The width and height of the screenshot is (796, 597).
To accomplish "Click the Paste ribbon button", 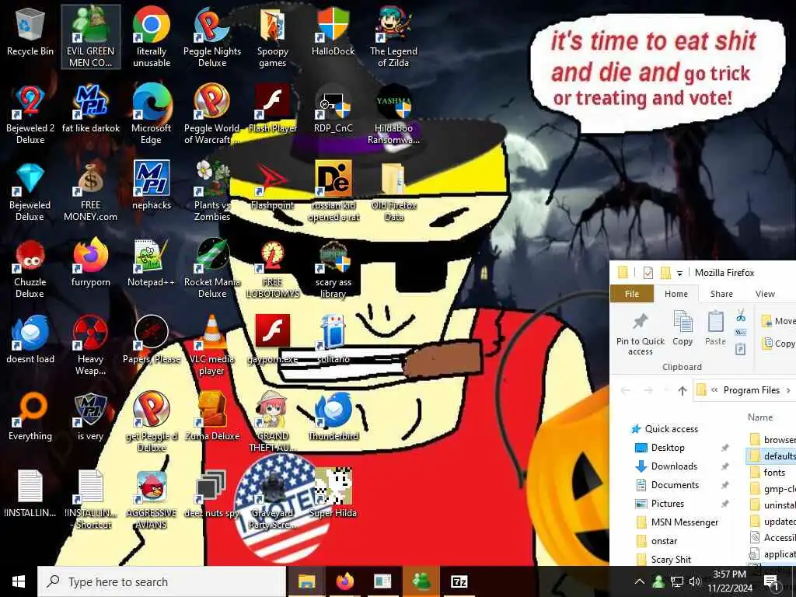I will tap(715, 329).
